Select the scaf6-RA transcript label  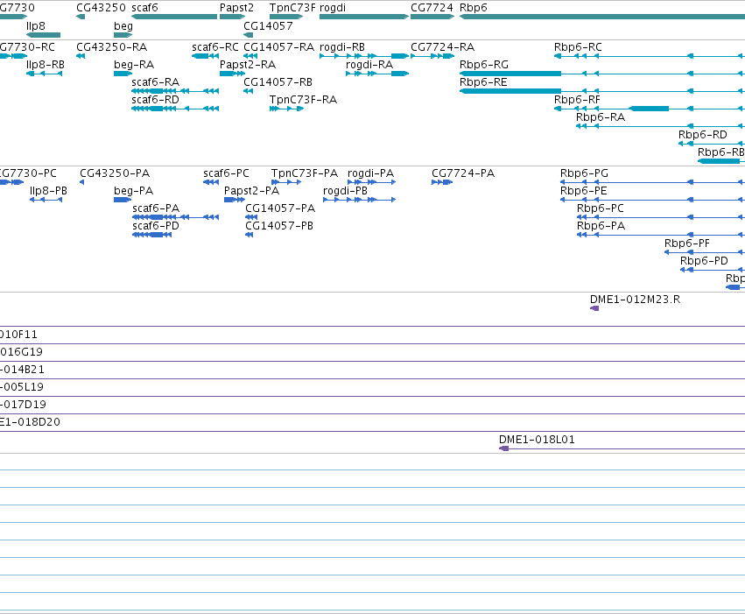155,82
